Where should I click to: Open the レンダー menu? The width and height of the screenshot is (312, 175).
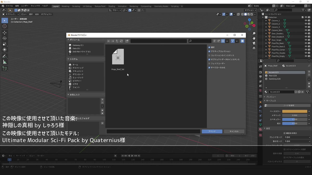(x=25, y=6)
